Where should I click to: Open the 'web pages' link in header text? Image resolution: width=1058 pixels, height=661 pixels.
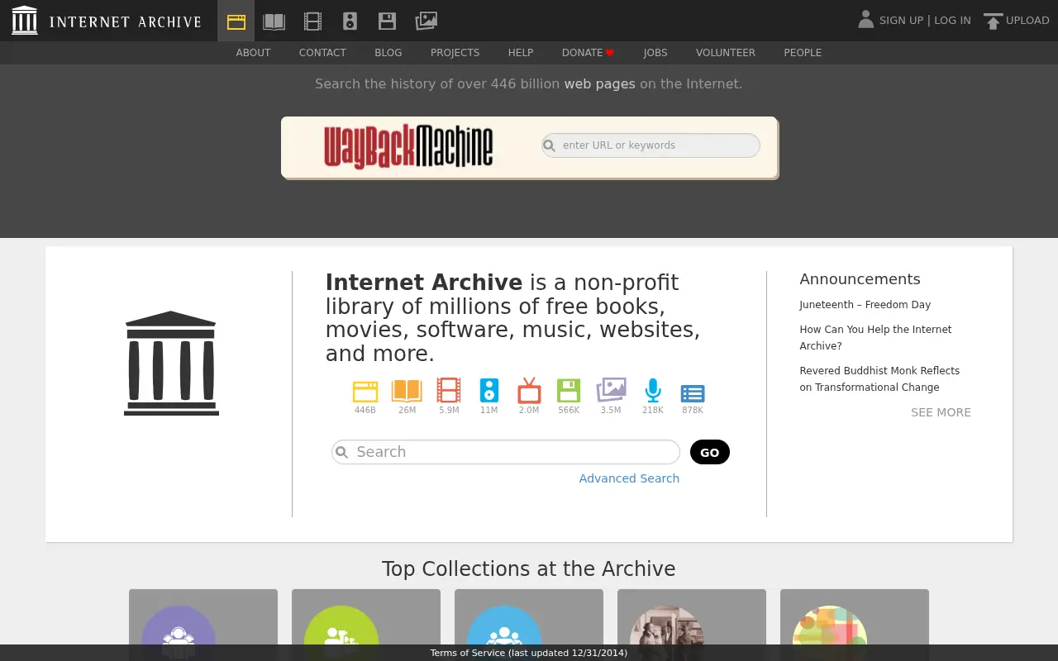tap(599, 83)
